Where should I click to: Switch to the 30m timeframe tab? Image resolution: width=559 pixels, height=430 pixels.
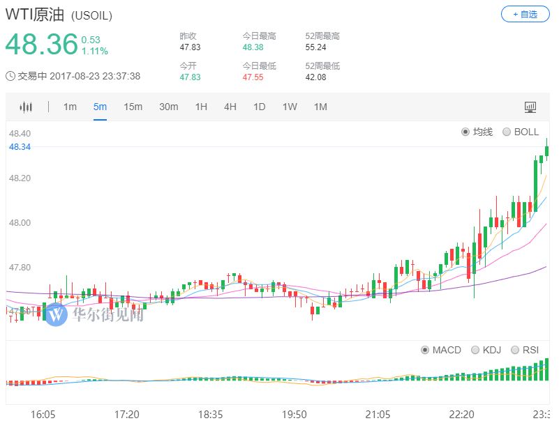(169, 107)
